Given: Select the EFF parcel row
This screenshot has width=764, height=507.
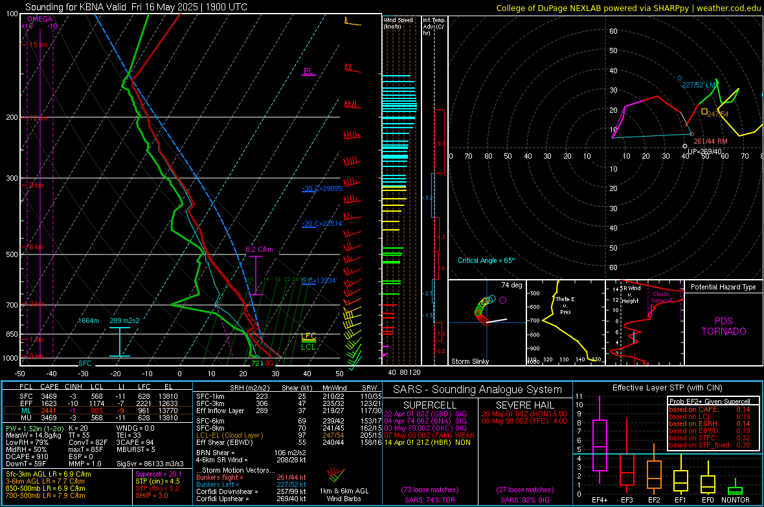Looking at the screenshot, I should point(98,403).
